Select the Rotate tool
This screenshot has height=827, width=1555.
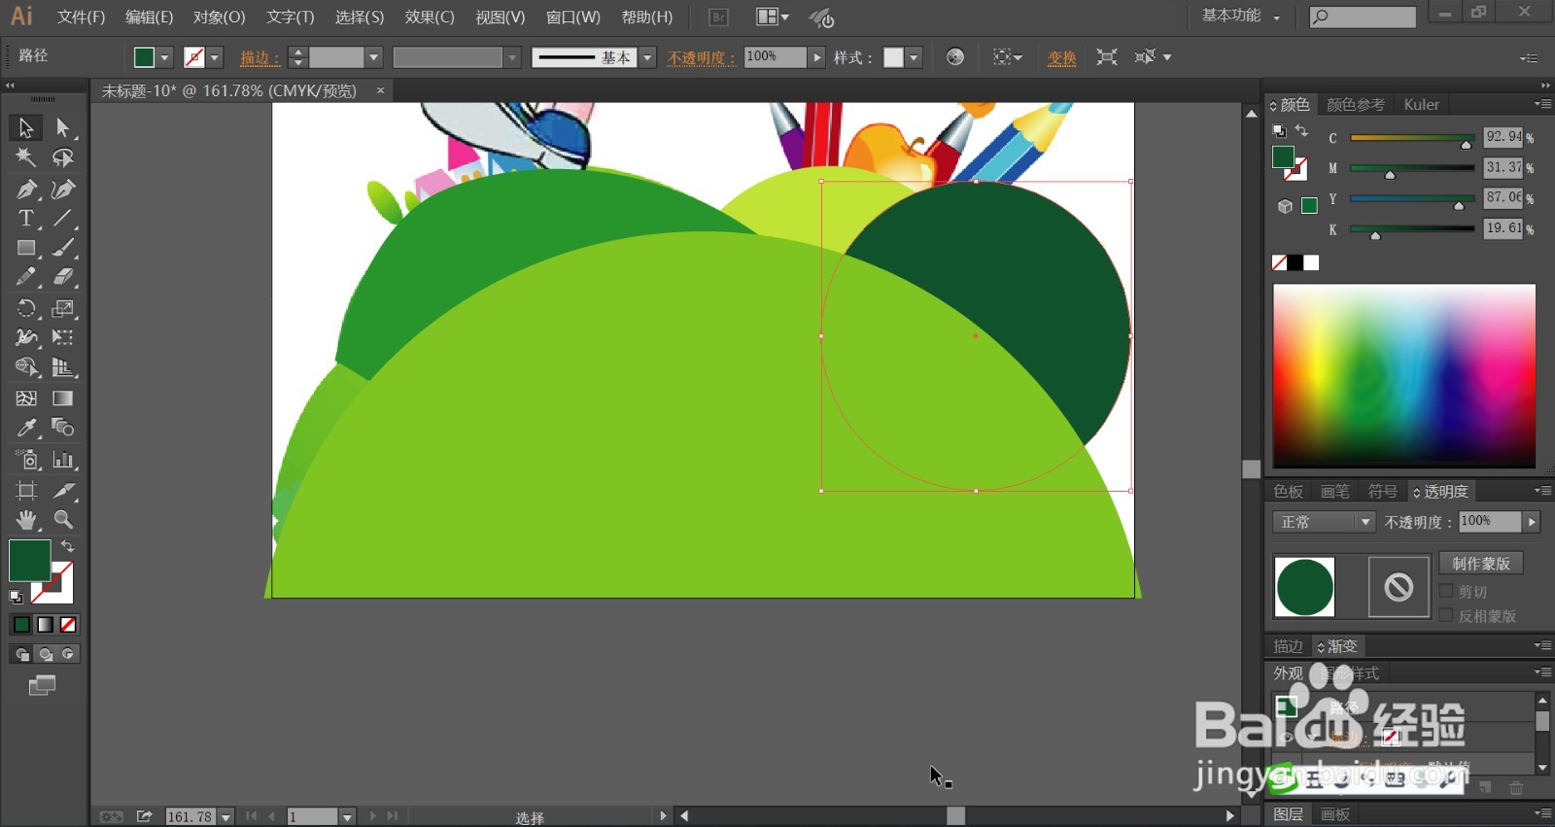(x=25, y=308)
